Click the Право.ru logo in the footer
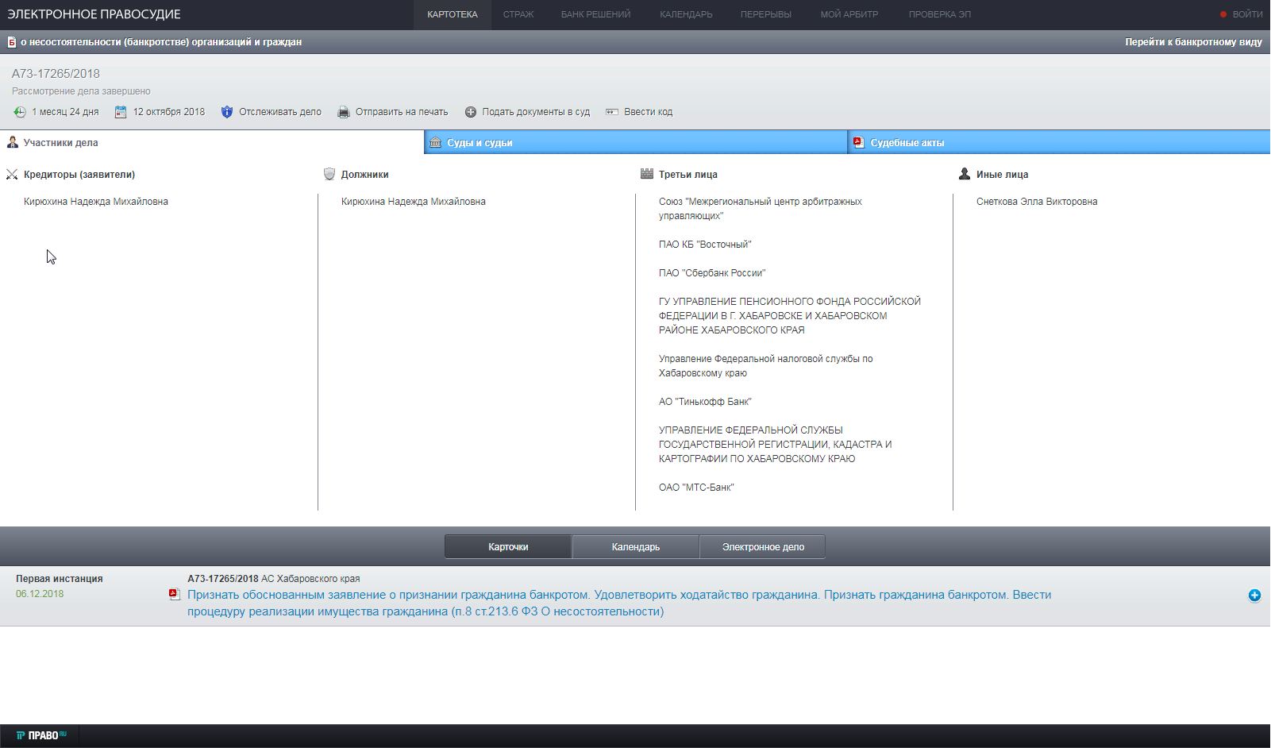This screenshot has height=748, width=1271. click(x=41, y=735)
